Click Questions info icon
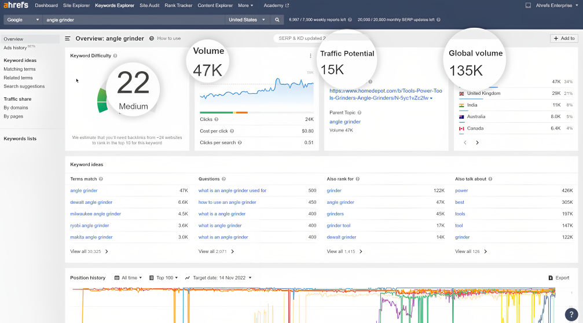 224,179
